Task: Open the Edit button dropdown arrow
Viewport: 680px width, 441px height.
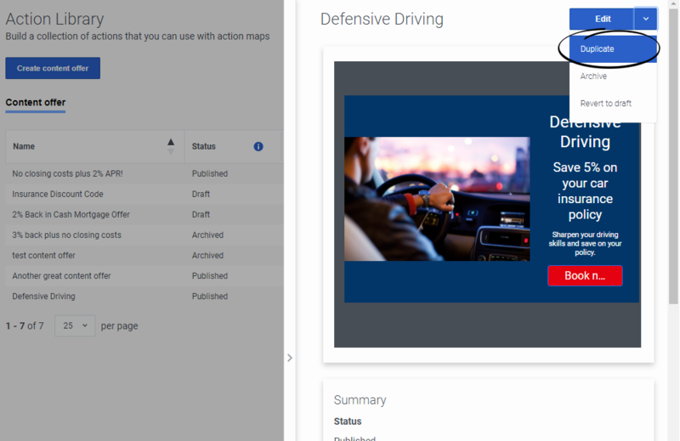Action: point(646,19)
